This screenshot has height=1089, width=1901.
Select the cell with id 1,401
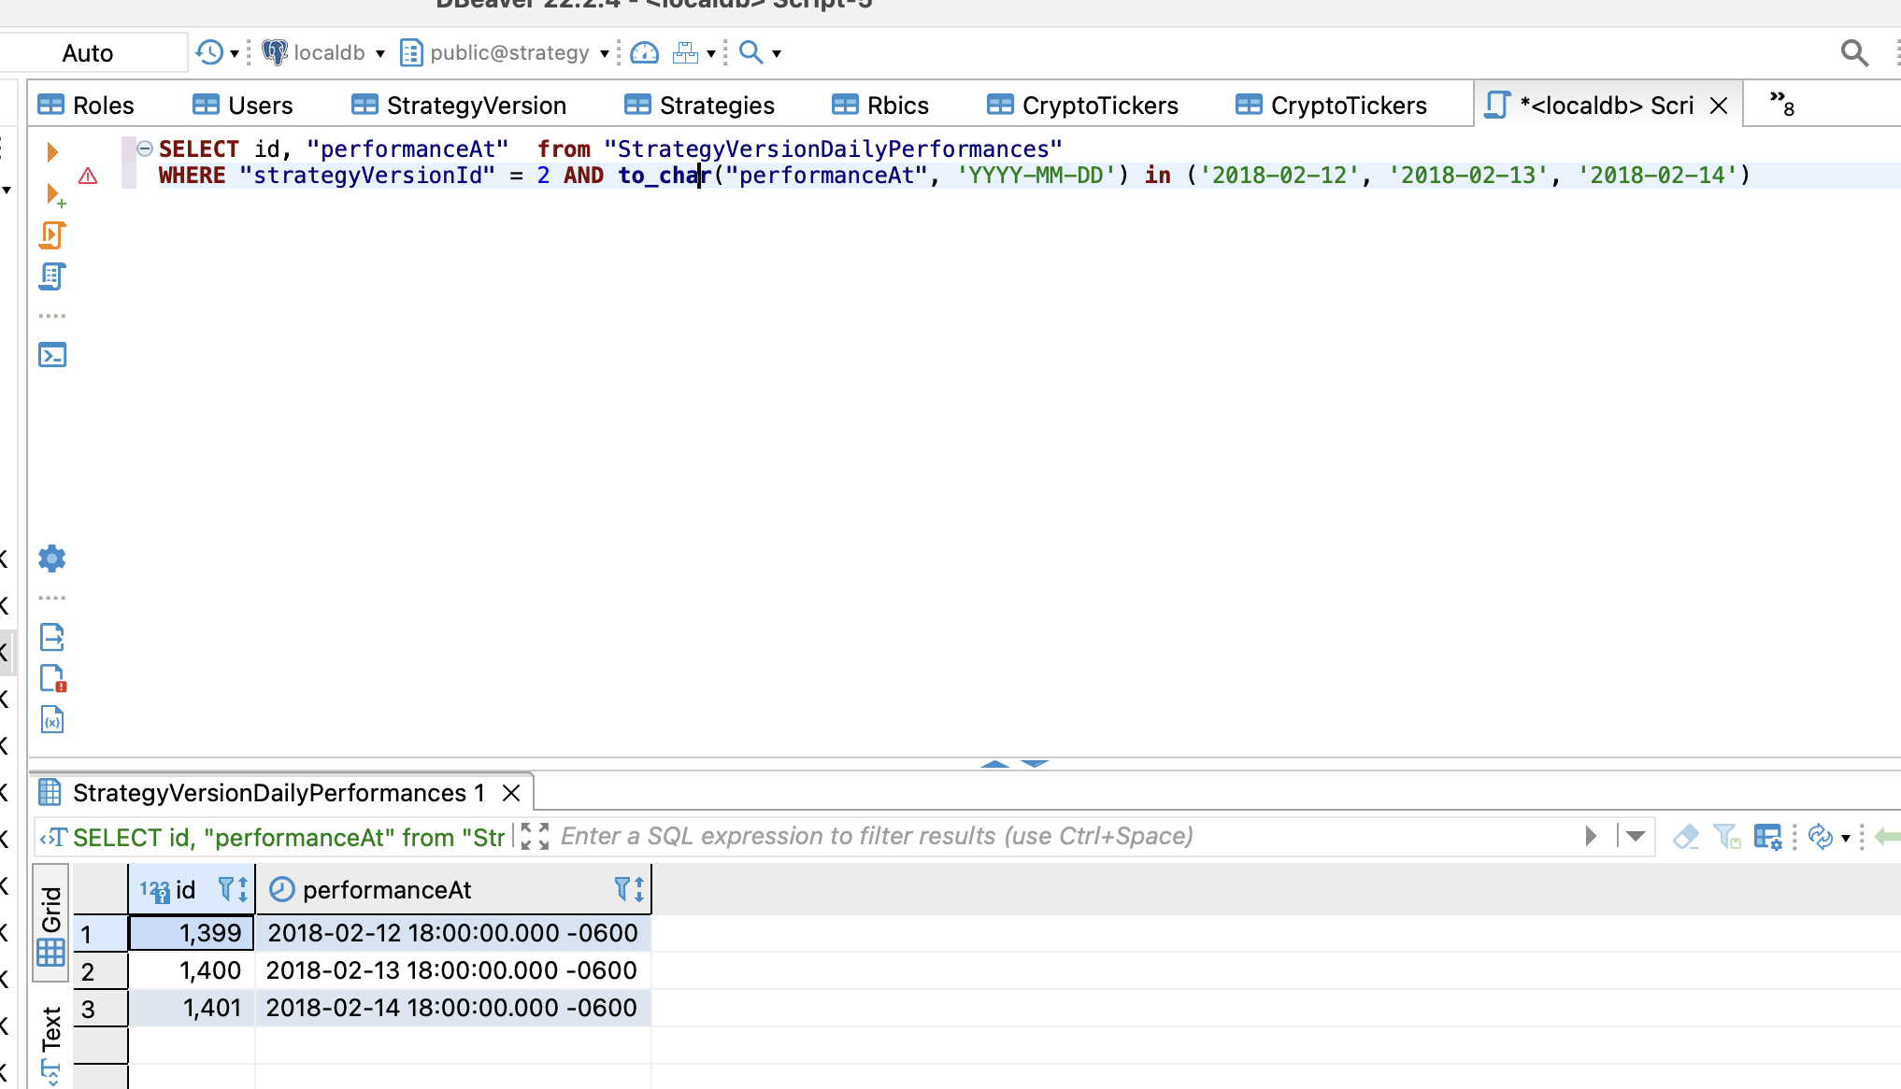tap(192, 1008)
